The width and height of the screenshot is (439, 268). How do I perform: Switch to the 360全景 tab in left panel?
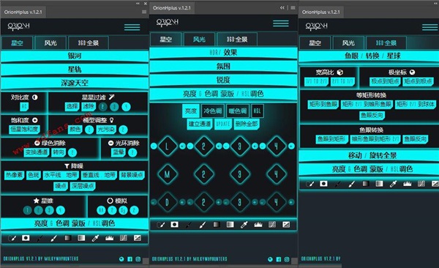89,43
